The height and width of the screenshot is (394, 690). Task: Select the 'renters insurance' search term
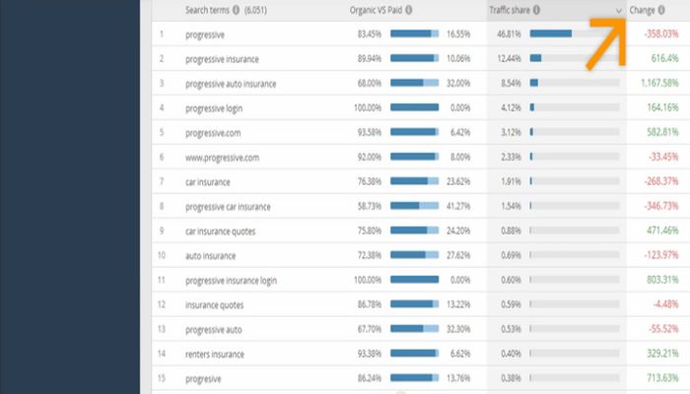[x=214, y=353]
